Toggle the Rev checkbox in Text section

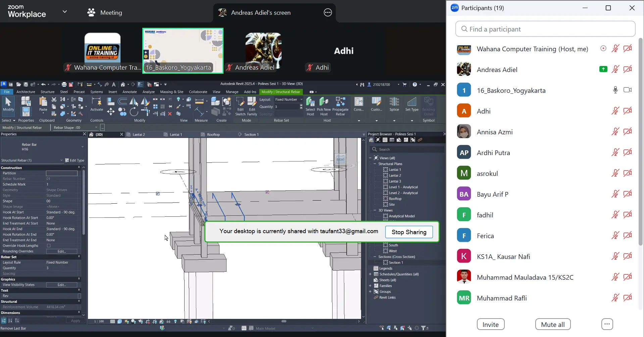(x=79, y=296)
